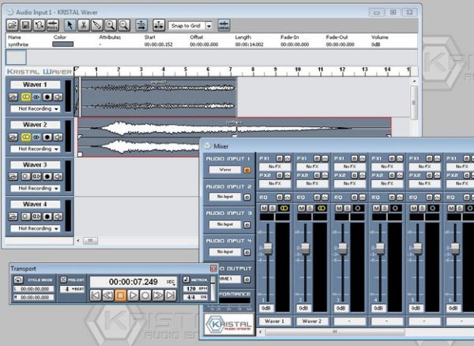Open the Audio Input 2 No Input selector
This screenshot has height=346, width=474.
pyautogui.click(x=225, y=197)
